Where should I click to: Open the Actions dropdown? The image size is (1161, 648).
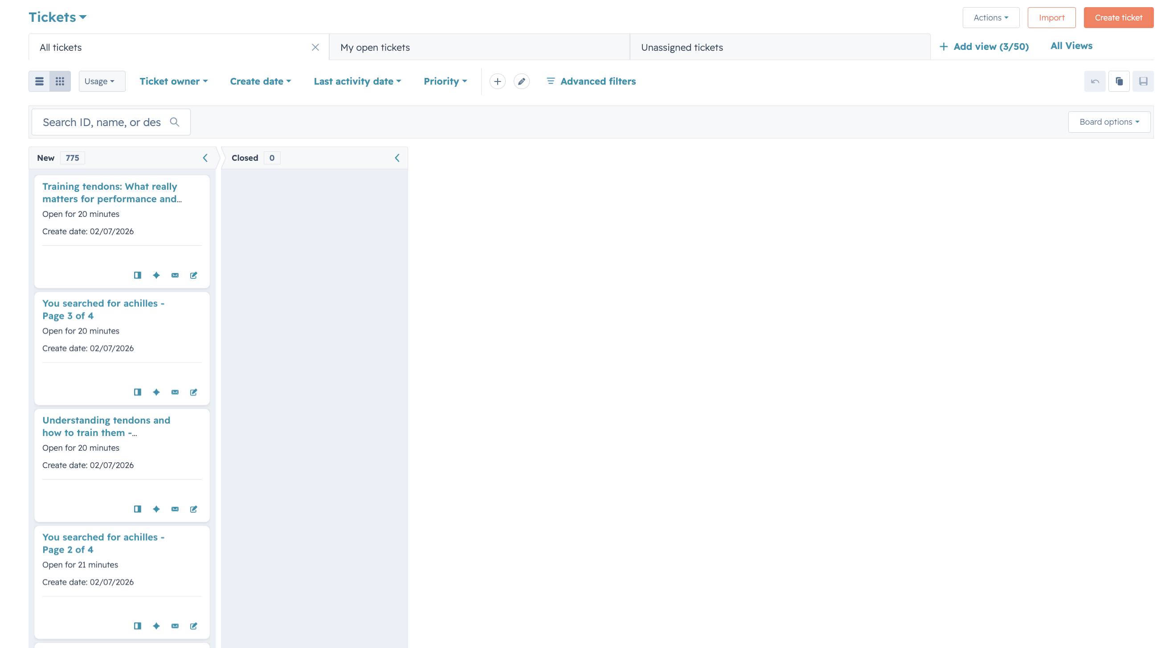tap(991, 17)
